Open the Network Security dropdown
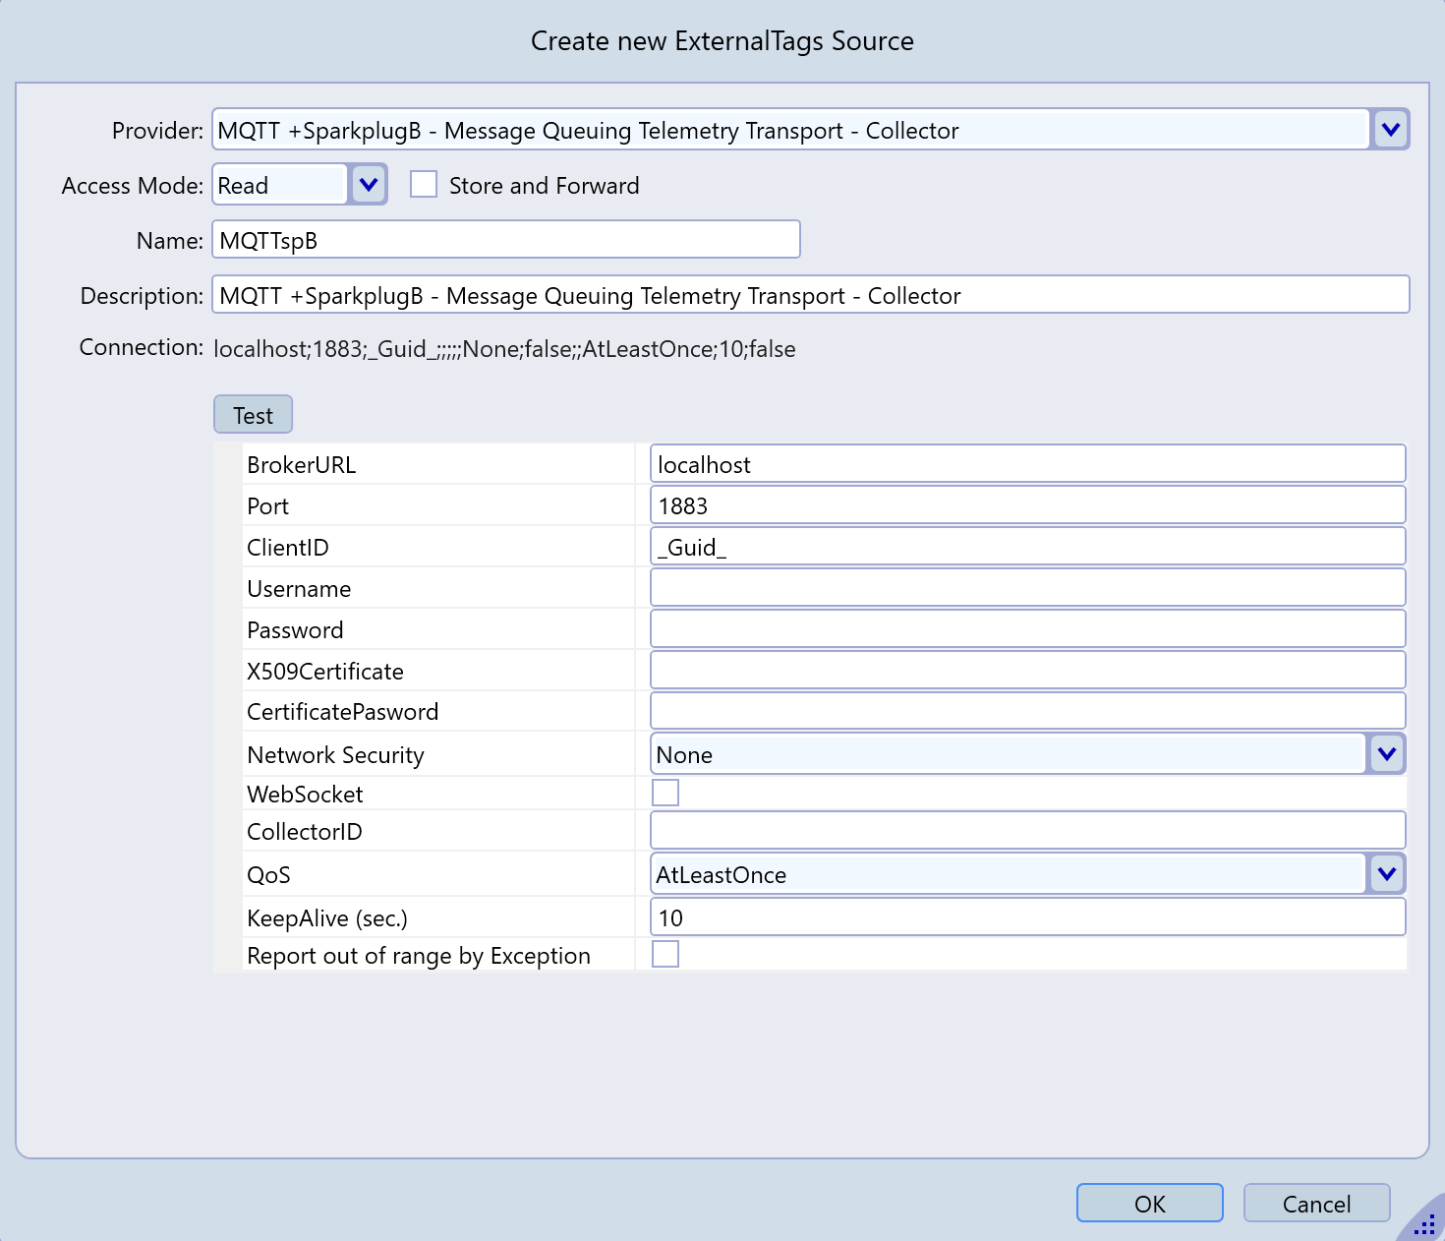Image resolution: width=1445 pixels, height=1241 pixels. click(x=1386, y=754)
